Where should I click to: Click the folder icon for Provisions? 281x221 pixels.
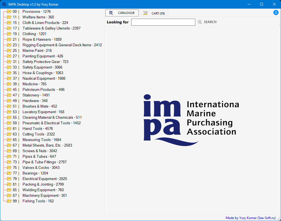point(9,11)
